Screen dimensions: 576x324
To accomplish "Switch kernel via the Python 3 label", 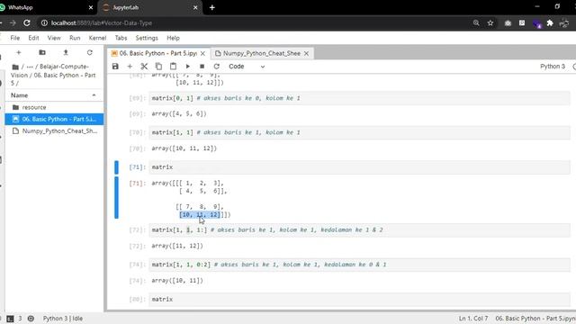I will pyautogui.click(x=552, y=67).
